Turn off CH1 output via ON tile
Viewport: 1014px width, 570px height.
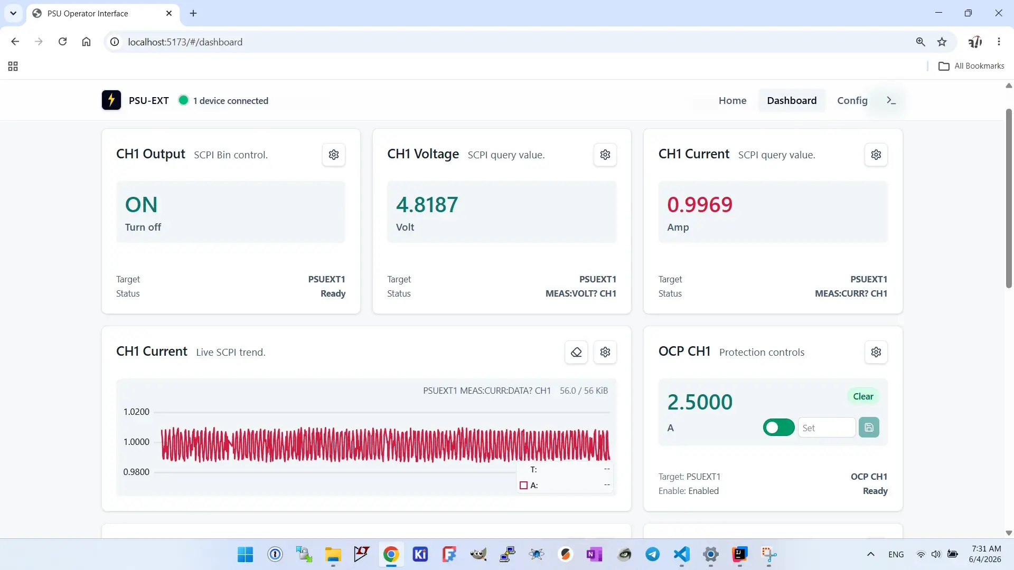click(231, 212)
